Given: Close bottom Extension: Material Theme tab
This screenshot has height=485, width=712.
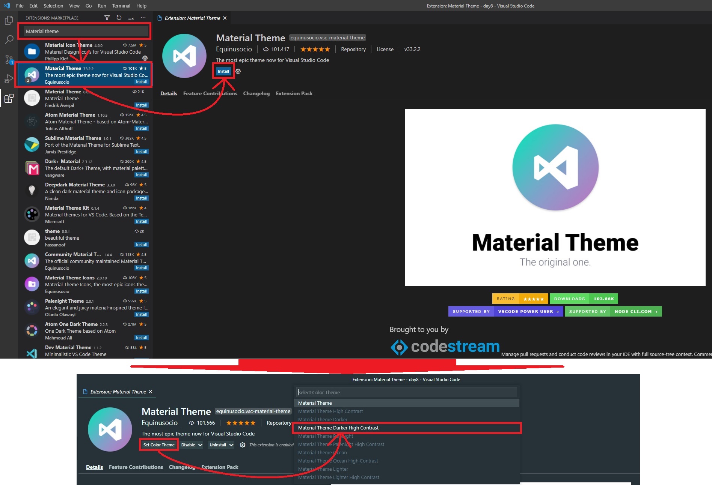Looking at the screenshot, I should pos(151,392).
